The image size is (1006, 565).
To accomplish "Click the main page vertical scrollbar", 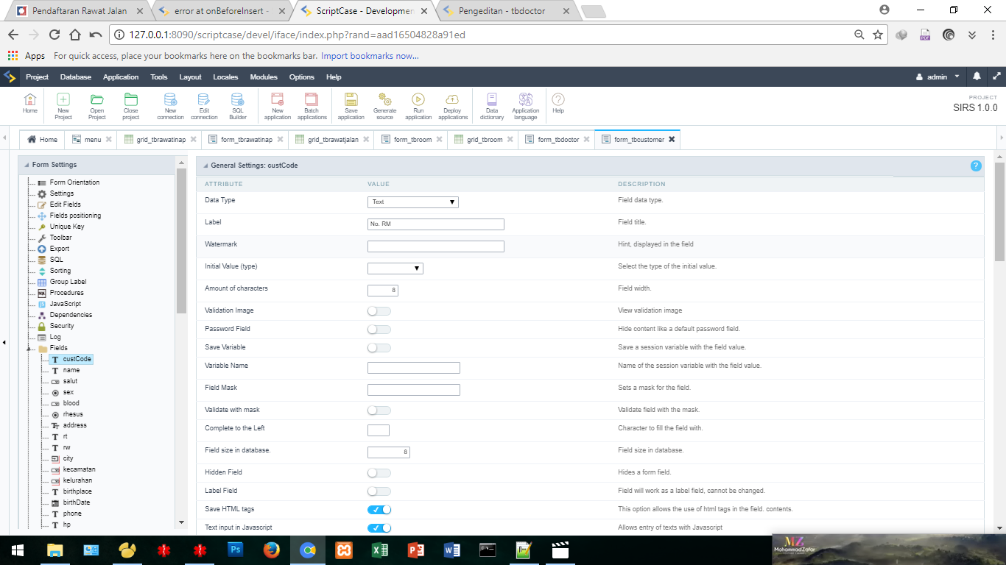I will [999, 212].
